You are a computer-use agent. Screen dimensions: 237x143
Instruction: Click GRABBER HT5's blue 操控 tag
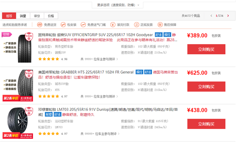139,72
